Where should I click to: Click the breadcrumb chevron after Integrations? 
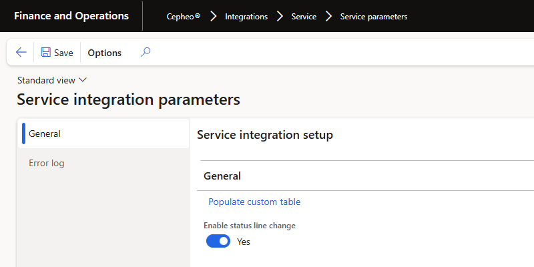tap(280, 16)
